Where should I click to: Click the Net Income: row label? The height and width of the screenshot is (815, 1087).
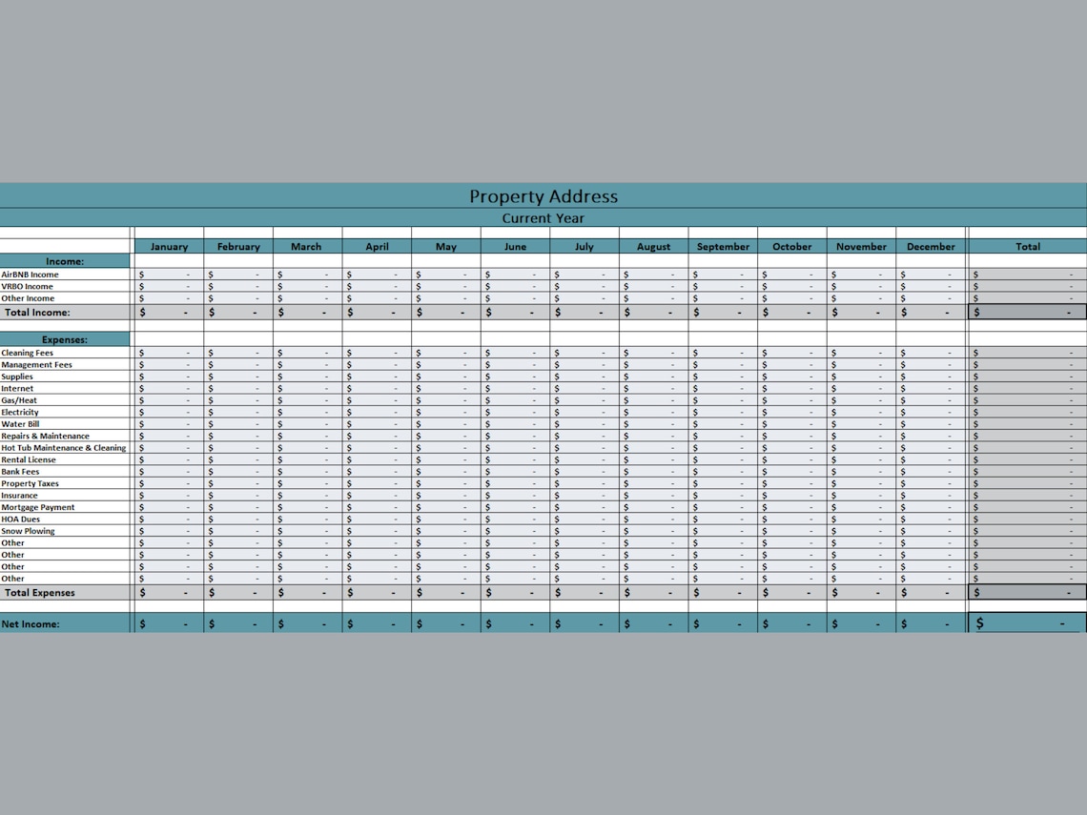tap(29, 622)
